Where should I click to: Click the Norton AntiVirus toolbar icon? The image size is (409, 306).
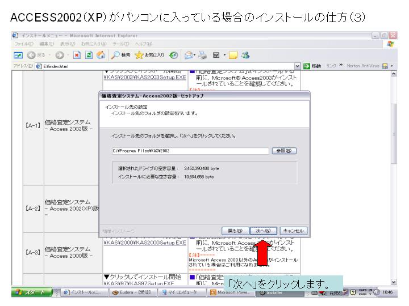(385, 66)
